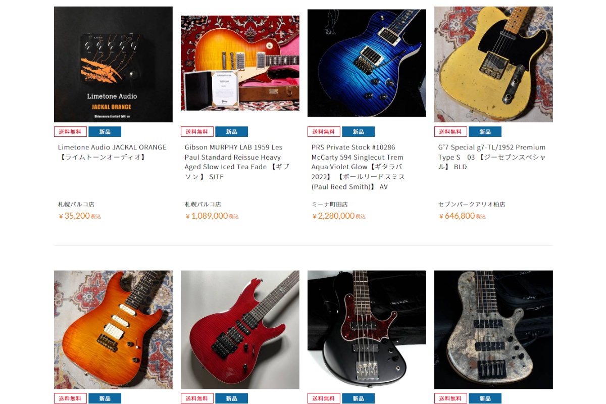The width and height of the screenshot is (606, 404).
Task: Open PRS Private Stock #10286 McCarty listing
Action: click(x=358, y=167)
